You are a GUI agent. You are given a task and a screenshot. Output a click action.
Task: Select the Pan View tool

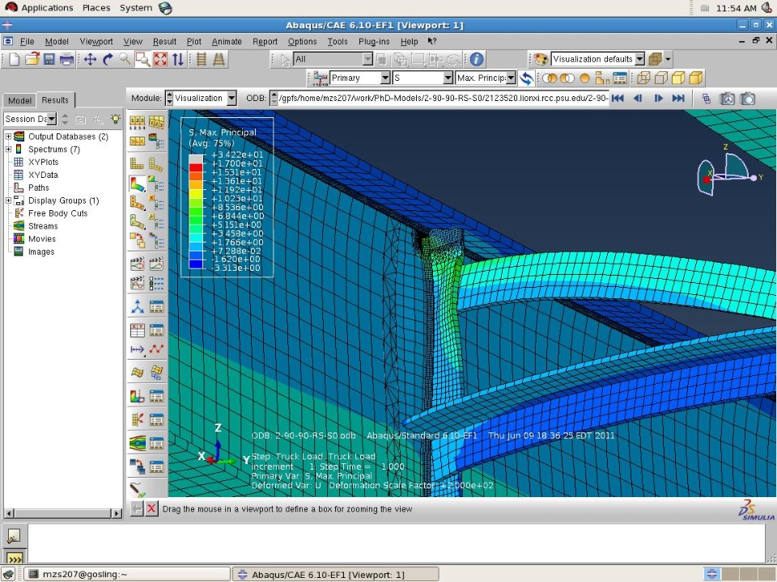(90, 59)
